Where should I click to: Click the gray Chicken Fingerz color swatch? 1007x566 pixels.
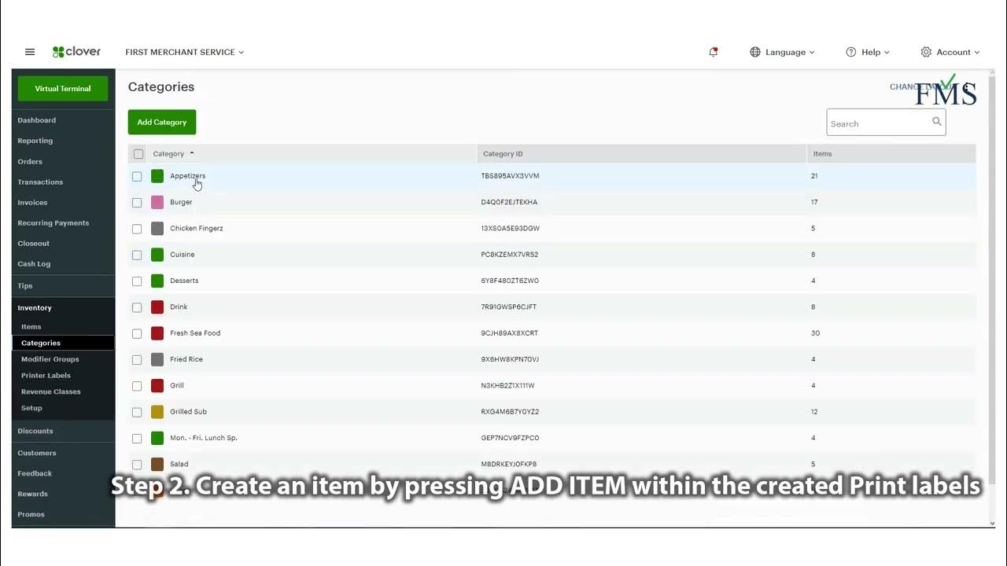[157, 228]
